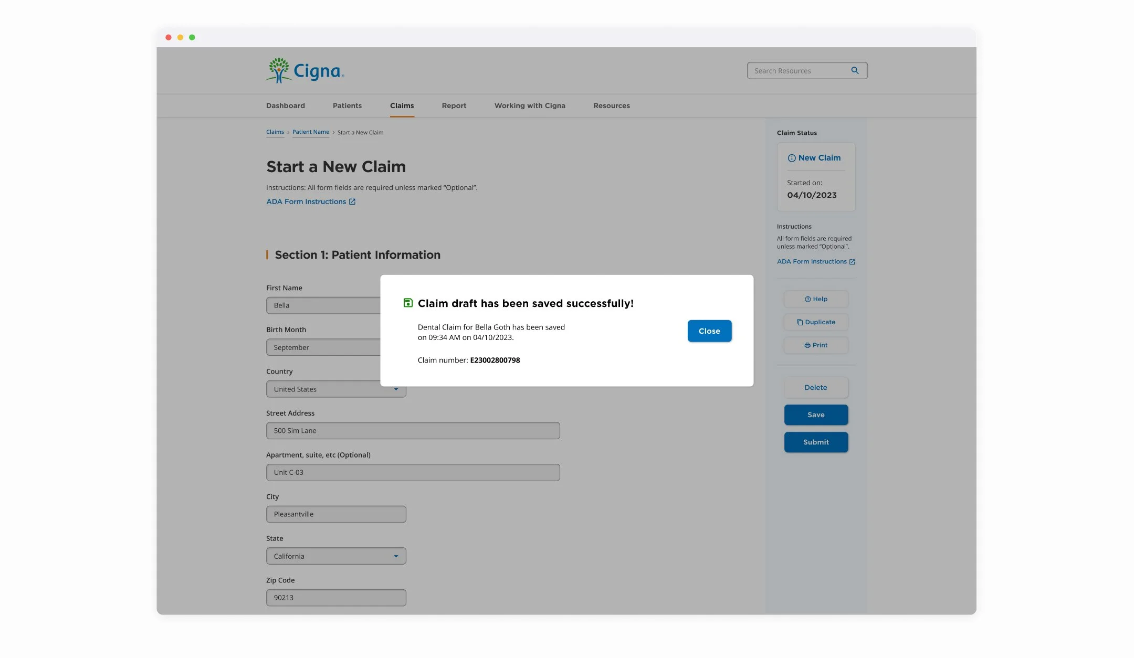Click the green saved-draft icon in dialog

(408, 303)
